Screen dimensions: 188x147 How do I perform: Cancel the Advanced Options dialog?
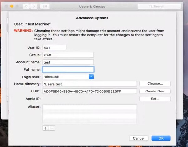pos(139,138)
